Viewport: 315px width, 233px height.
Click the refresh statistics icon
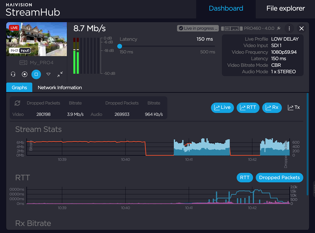click(17, 103)
